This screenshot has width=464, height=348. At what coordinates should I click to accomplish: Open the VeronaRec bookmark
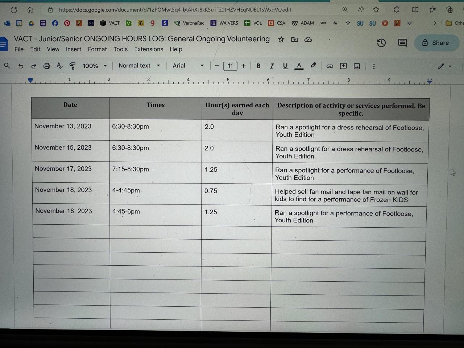[x=189, y=23]
